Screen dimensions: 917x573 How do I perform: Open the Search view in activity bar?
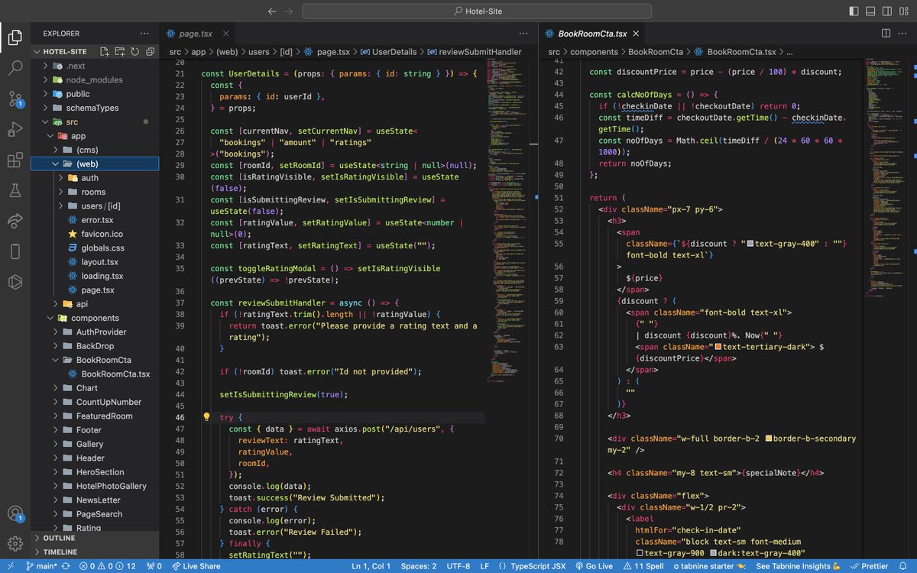tap(15, 68)
